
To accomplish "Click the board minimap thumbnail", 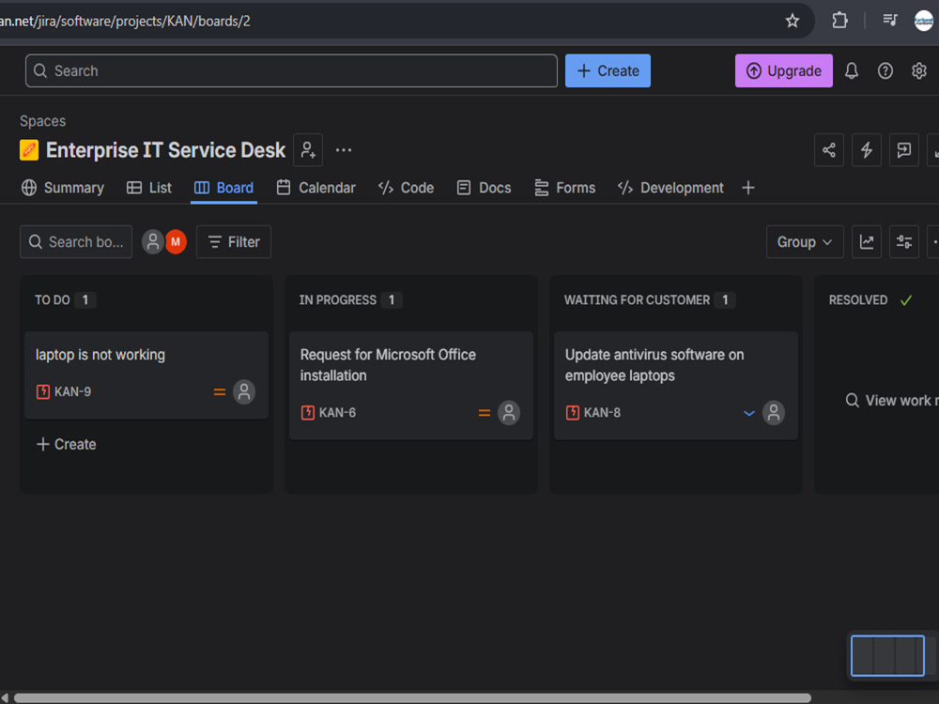I will click(887, 656).
